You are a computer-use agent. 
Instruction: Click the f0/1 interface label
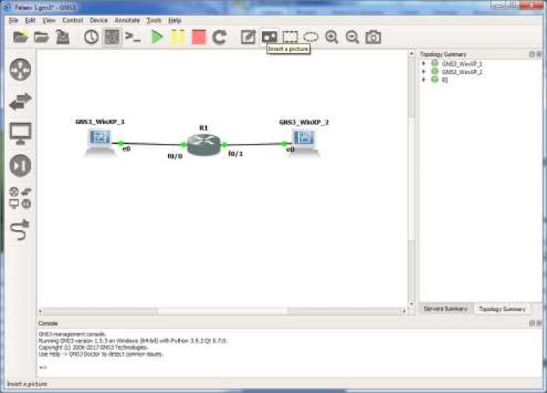point(236,153)
